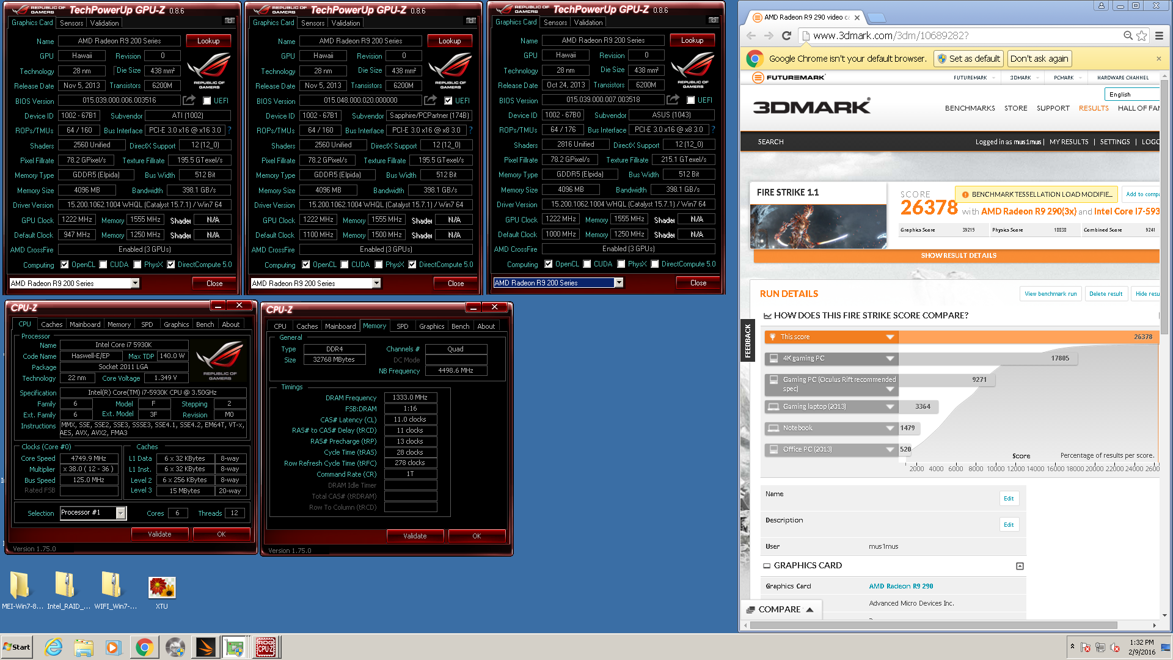Click Set as default button in Chrome

point(969,59)
